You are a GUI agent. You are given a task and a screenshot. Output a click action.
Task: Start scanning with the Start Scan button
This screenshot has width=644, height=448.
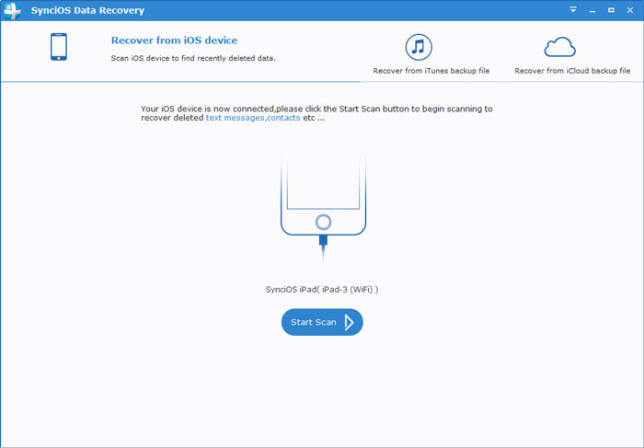pos(322,322)
